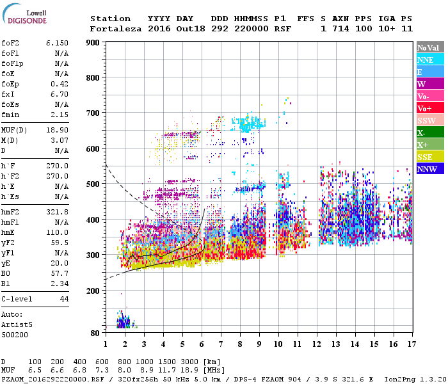Click the Ion2Png 1.3.20 version text
The height and width of the screenshot is (384, 448).
415,380
